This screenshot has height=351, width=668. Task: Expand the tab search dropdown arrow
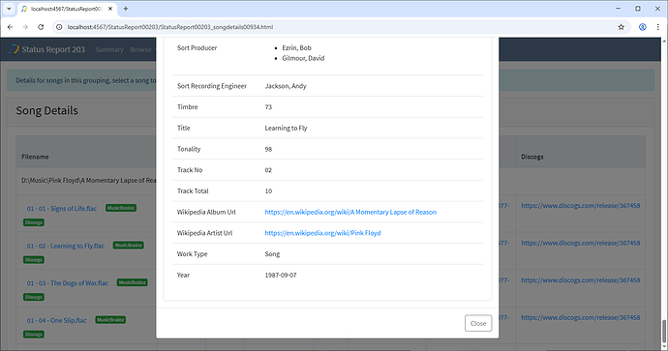[x=9, y=9]
